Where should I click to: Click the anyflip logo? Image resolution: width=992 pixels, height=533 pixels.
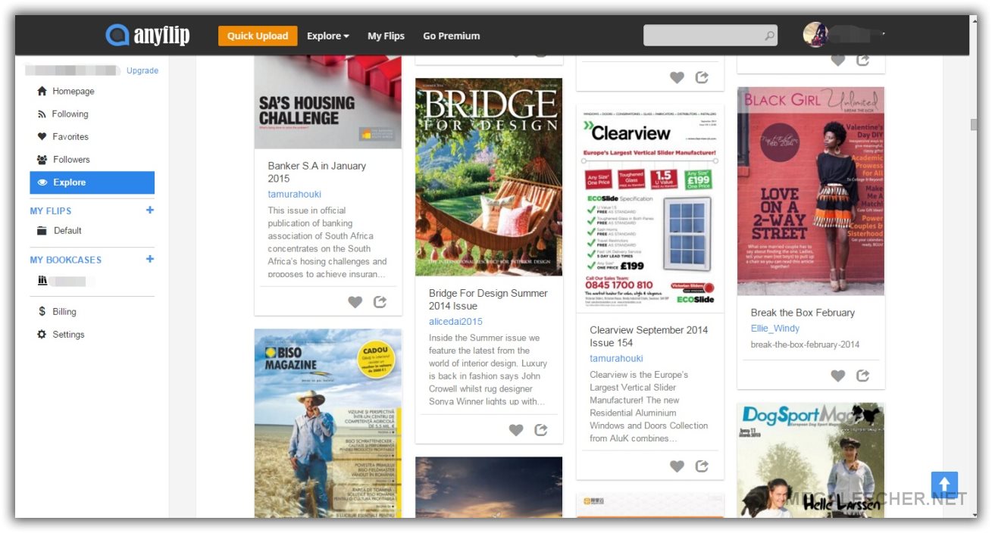[x=148, y=36]
